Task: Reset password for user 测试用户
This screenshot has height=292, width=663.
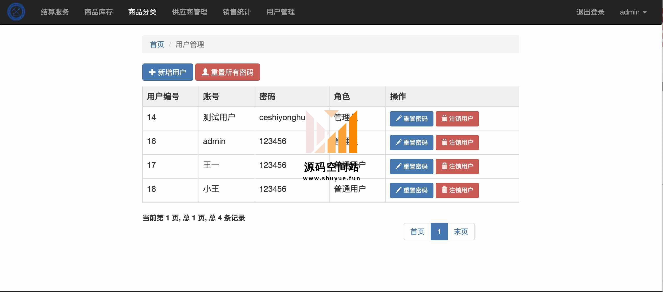Action: (412, 119)
